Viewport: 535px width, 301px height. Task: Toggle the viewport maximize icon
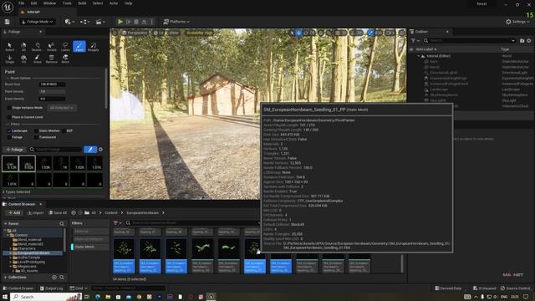[402, 33]
